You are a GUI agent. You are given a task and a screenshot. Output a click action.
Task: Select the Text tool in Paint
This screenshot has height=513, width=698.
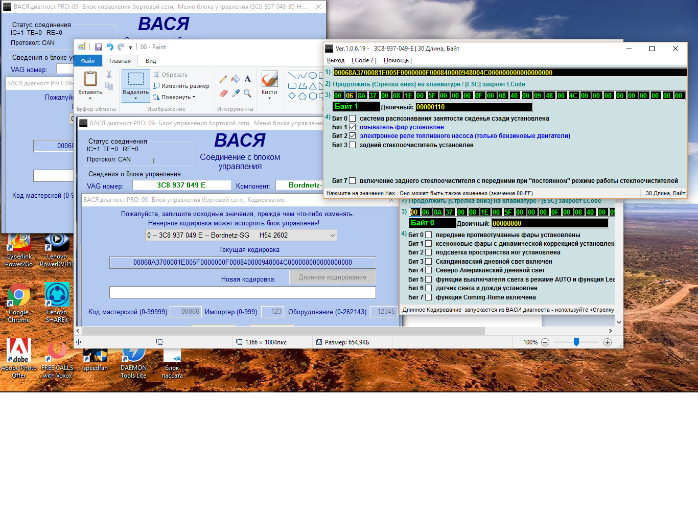pos(247,79)
